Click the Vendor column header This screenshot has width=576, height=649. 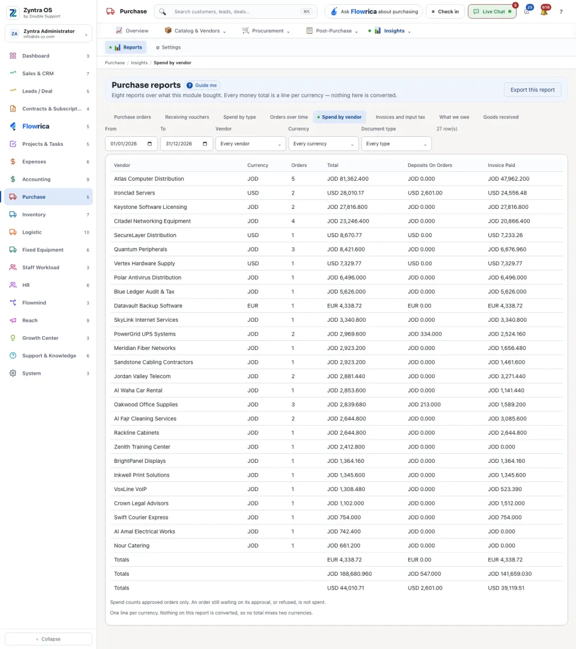(x=122, y=165)
